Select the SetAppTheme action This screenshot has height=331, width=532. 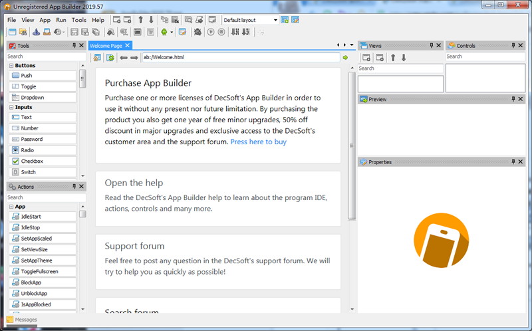click(x=43, y=261)
